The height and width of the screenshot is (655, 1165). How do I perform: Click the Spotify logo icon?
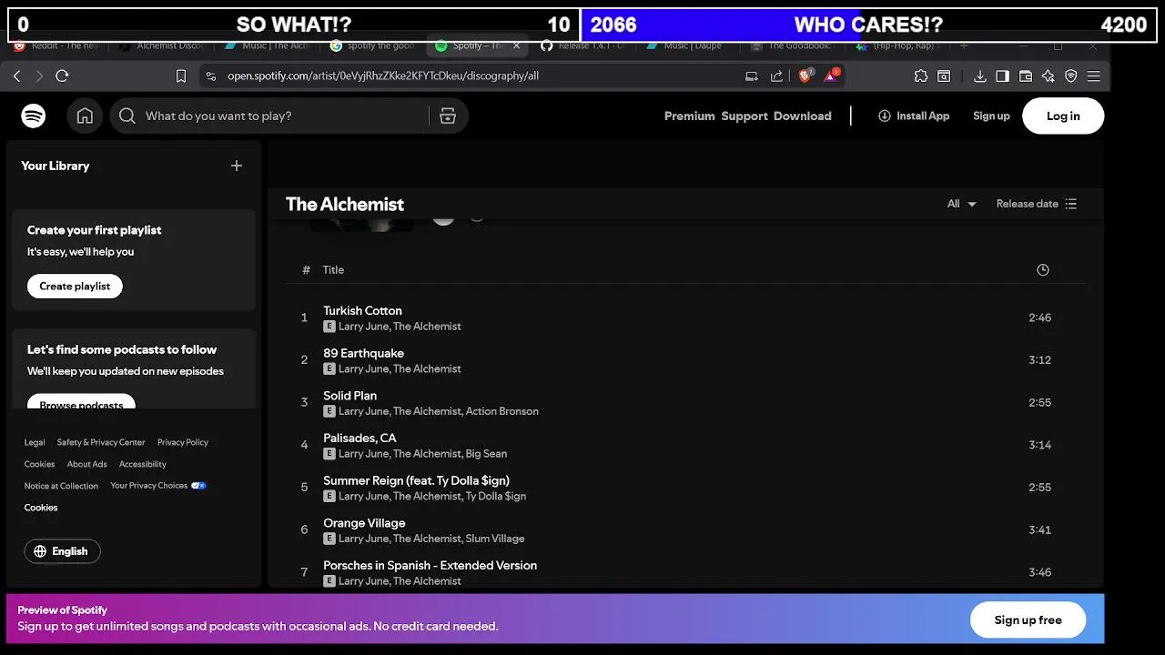click(x=34, y=116)
